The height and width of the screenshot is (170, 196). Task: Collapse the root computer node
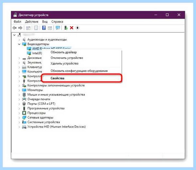click(14, 35)
